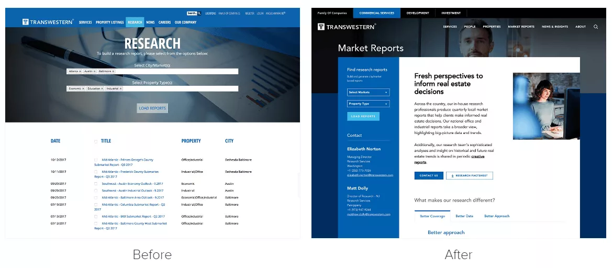Click the CITY column header
613x268 pixels.
click(229, 141)
